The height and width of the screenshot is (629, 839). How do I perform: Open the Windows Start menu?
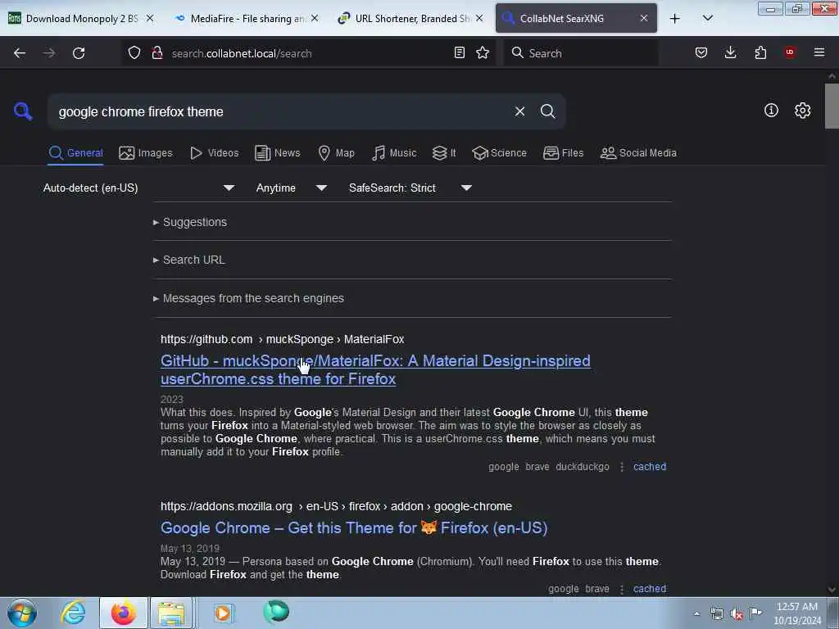click(22, 613)
